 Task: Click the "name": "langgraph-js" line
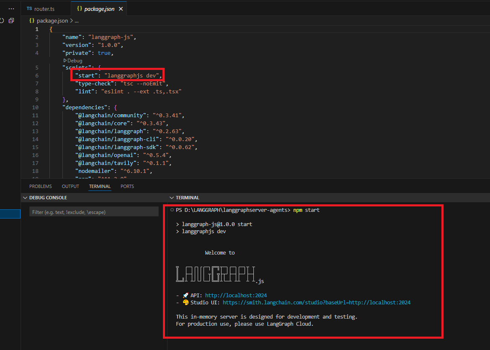click(99, 37)
